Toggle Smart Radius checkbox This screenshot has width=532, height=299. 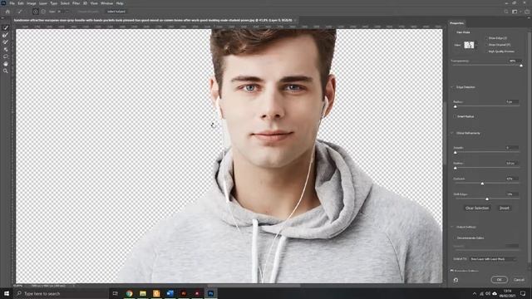(455, 116)
